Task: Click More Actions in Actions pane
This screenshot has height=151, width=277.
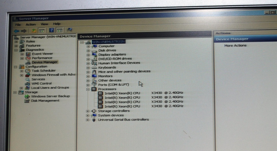Action: point(235,45)
